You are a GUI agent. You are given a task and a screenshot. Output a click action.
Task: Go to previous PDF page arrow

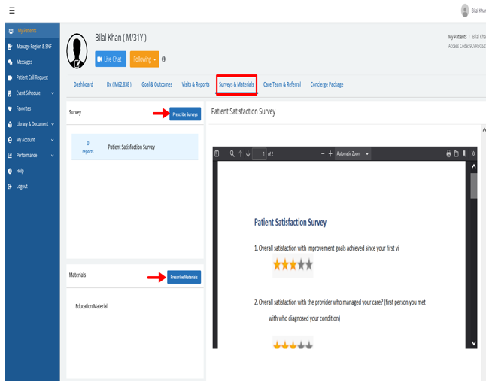(x=240, y=153)
